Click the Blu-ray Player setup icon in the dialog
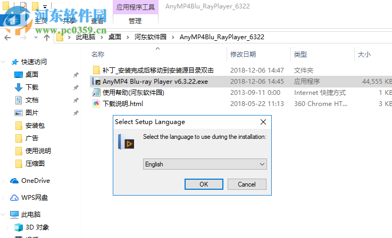Screen dimensions: 392x238 (126, 142)
